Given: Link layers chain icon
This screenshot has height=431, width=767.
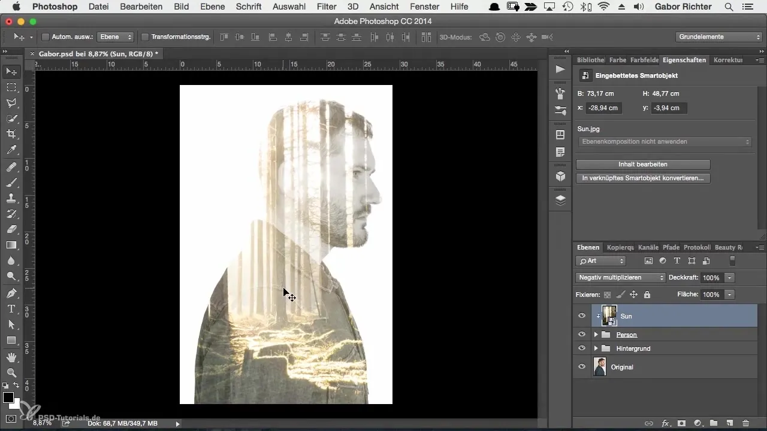Looking at the screenshot, I should click(649, 423).
